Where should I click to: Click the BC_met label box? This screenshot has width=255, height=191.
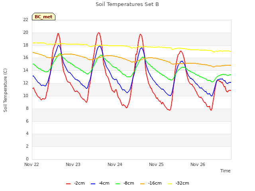click(x=43, y=17)
